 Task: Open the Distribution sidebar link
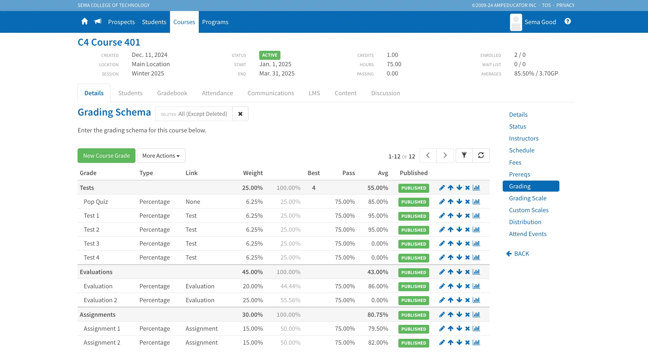(525, 222)
